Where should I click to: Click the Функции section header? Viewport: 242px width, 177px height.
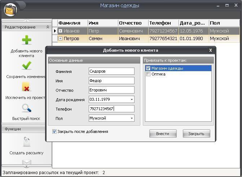(x=23, y=129)
